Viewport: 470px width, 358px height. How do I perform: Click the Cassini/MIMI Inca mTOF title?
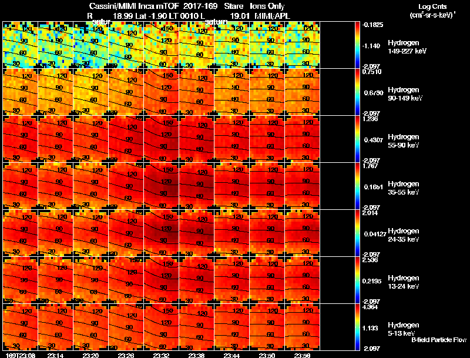coord(134,6)
